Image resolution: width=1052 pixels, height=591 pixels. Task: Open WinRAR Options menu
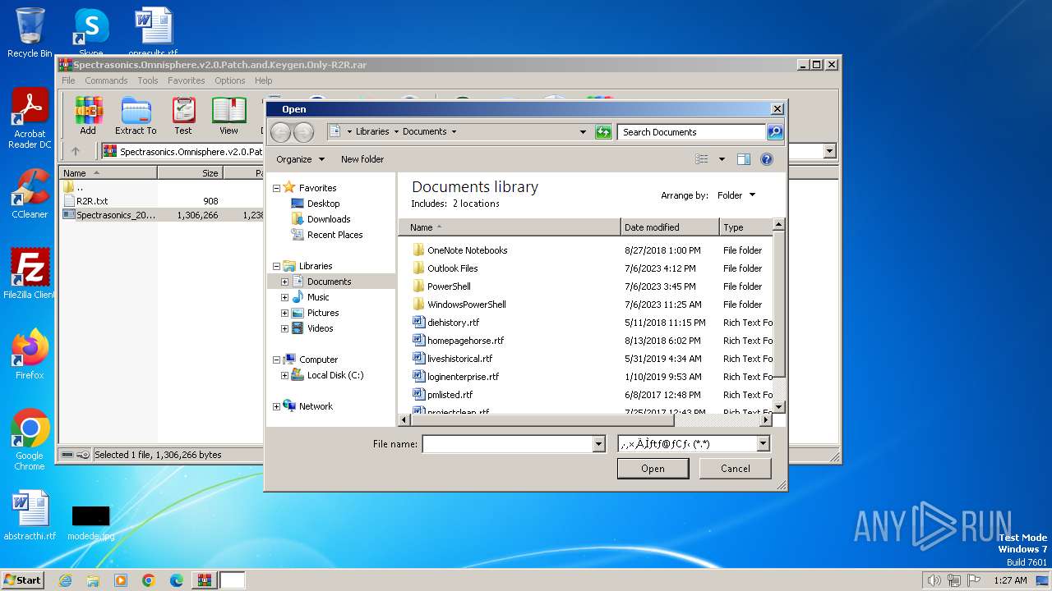pos(230,80)
